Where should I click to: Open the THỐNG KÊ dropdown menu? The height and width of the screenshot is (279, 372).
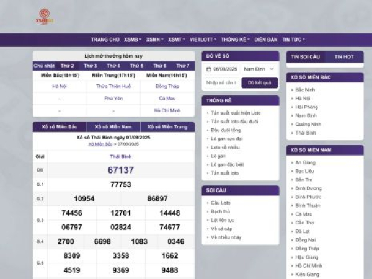coord(236,40)
